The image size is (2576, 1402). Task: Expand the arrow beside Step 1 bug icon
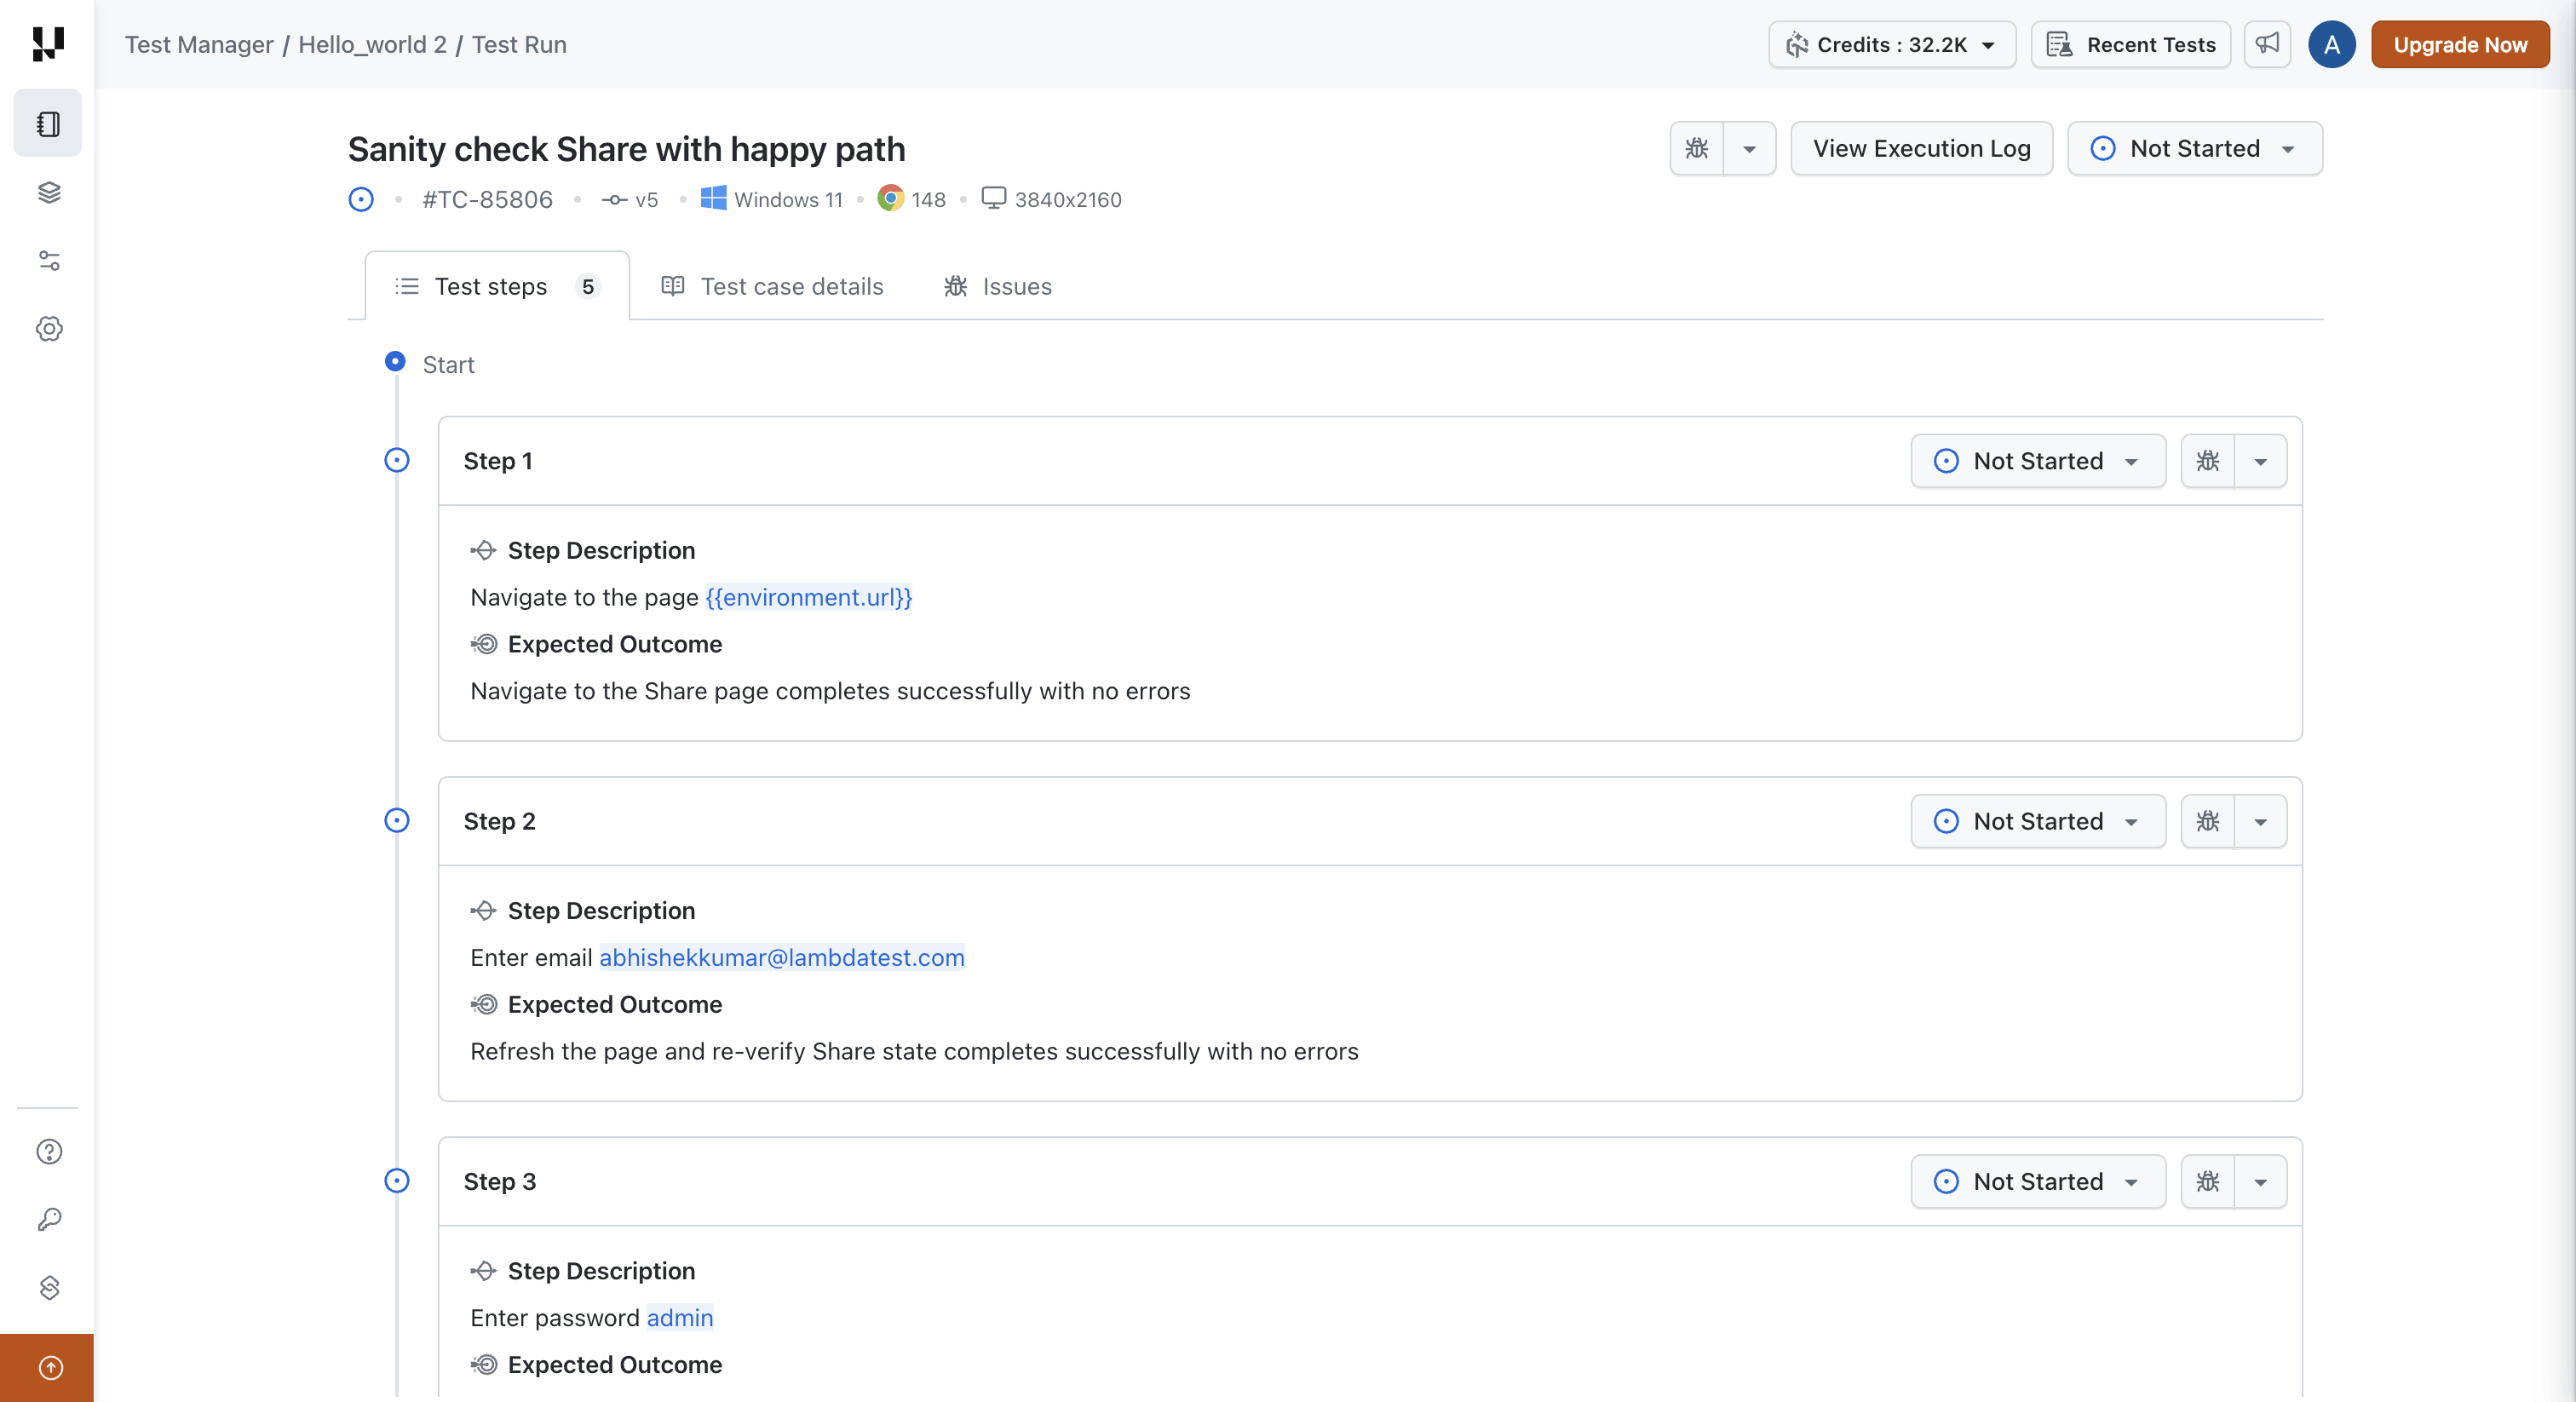2260,461
